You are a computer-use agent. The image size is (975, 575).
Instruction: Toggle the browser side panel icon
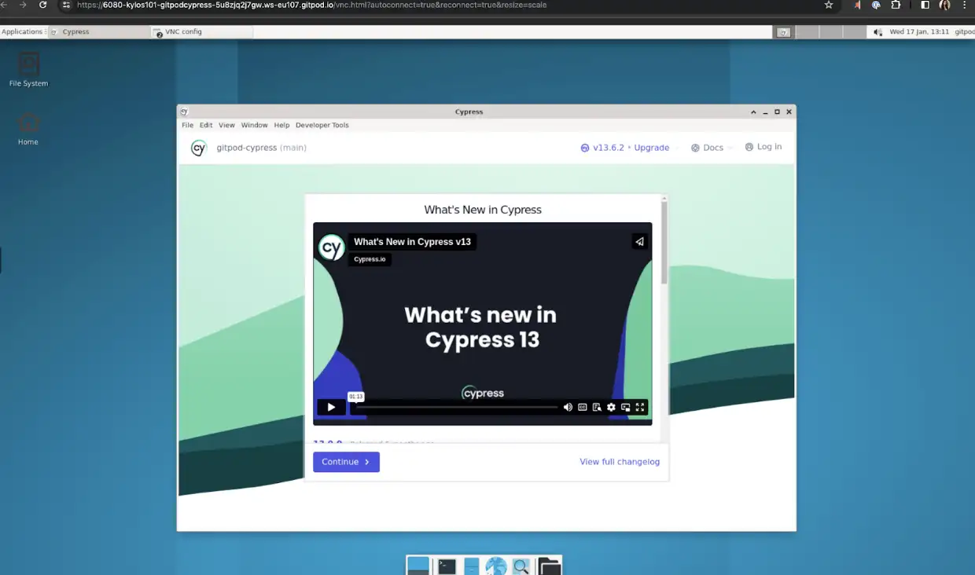[925, 5]
